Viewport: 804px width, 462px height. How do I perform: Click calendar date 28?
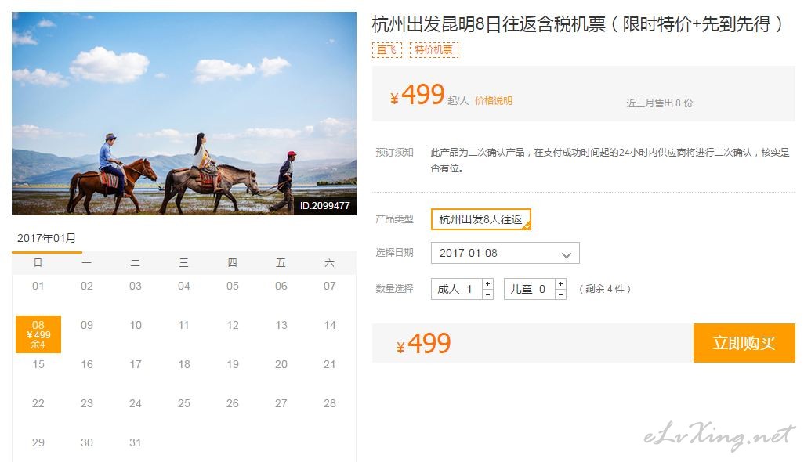tap(330, 403)
